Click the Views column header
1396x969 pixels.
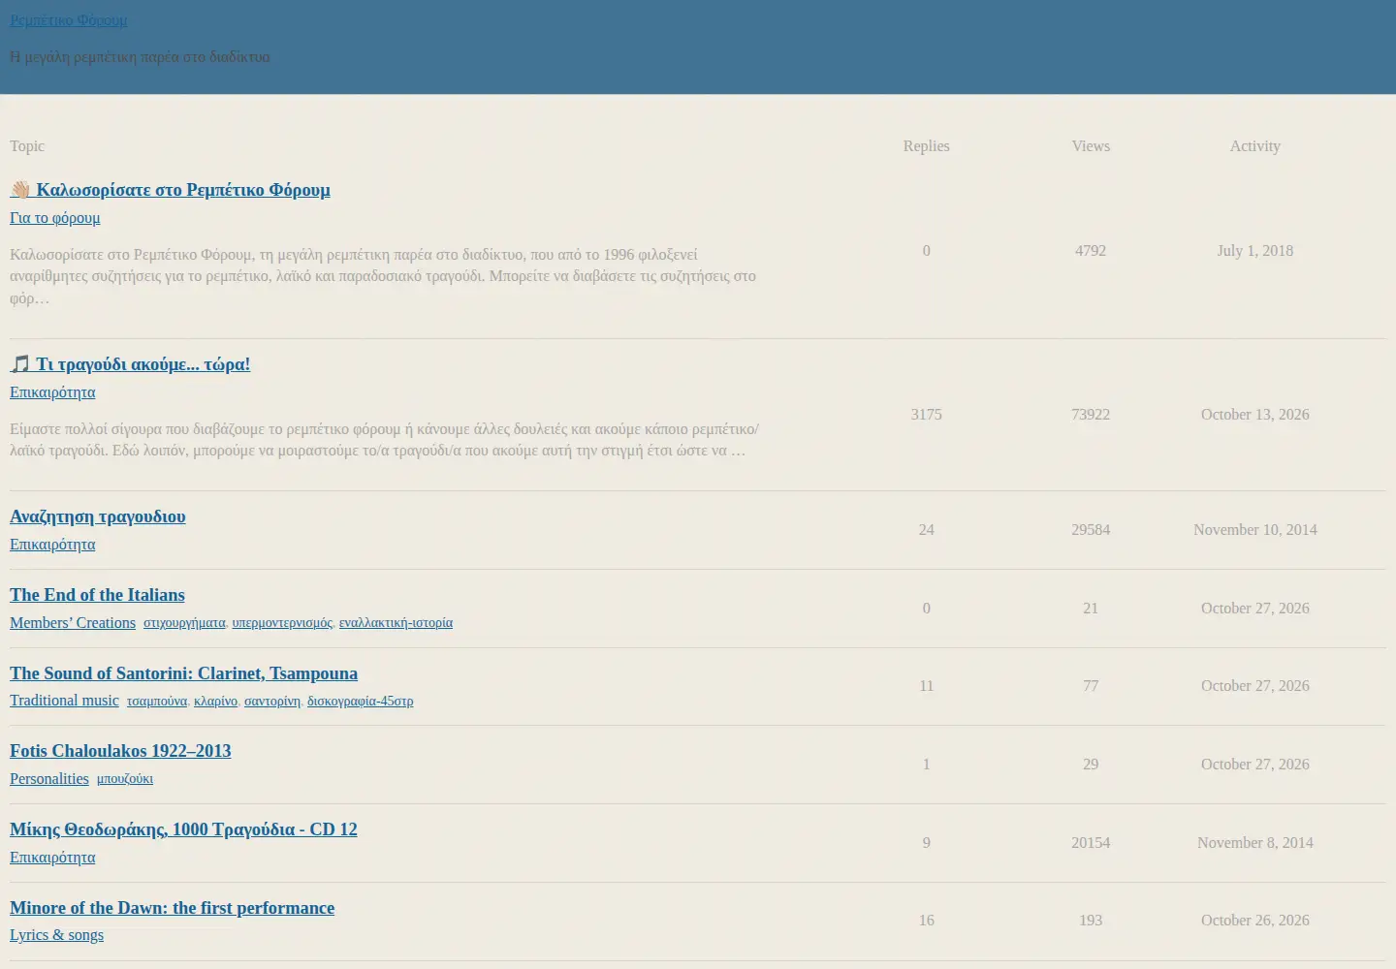click(1091, 146)
